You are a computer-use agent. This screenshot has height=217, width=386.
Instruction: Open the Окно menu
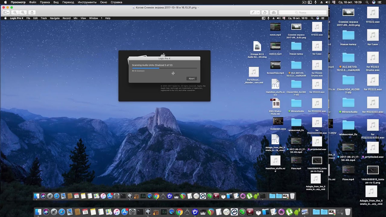point(103,2)
